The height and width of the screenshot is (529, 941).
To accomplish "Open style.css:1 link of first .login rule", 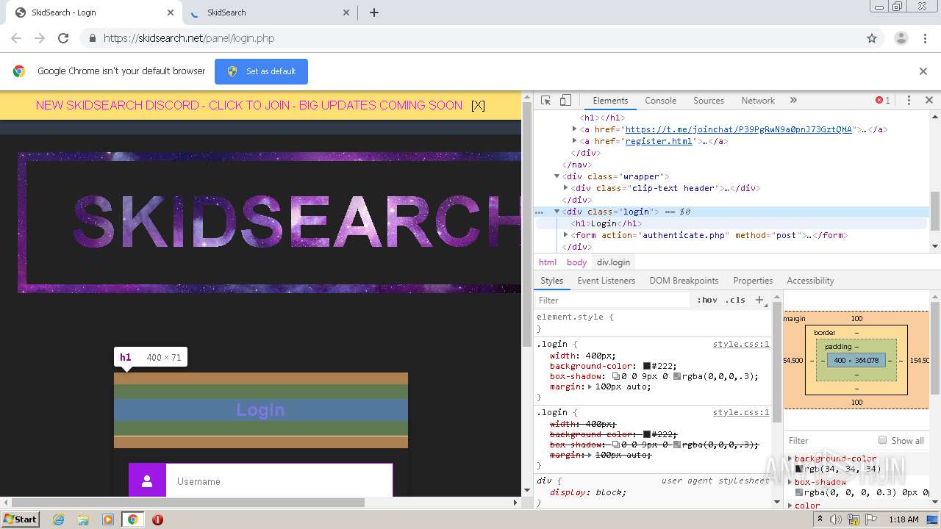I will (x=741, y=344).
